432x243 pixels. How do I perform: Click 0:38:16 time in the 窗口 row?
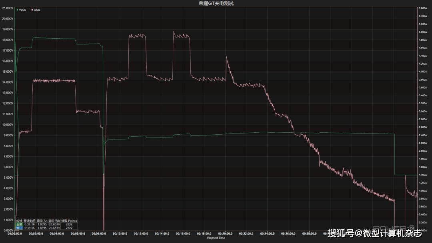(30, 228)
